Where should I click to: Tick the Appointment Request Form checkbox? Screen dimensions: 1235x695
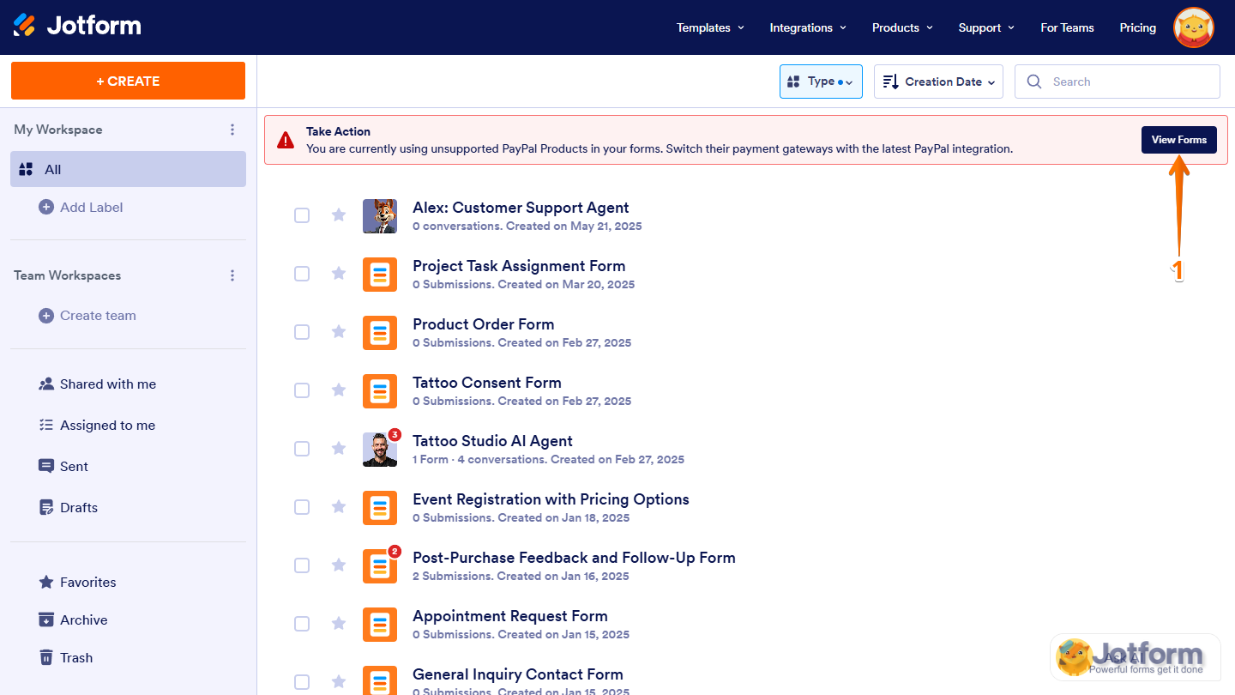point(302,624)
